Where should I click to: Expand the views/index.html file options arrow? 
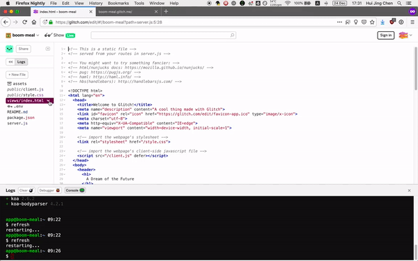coord(48,100)
